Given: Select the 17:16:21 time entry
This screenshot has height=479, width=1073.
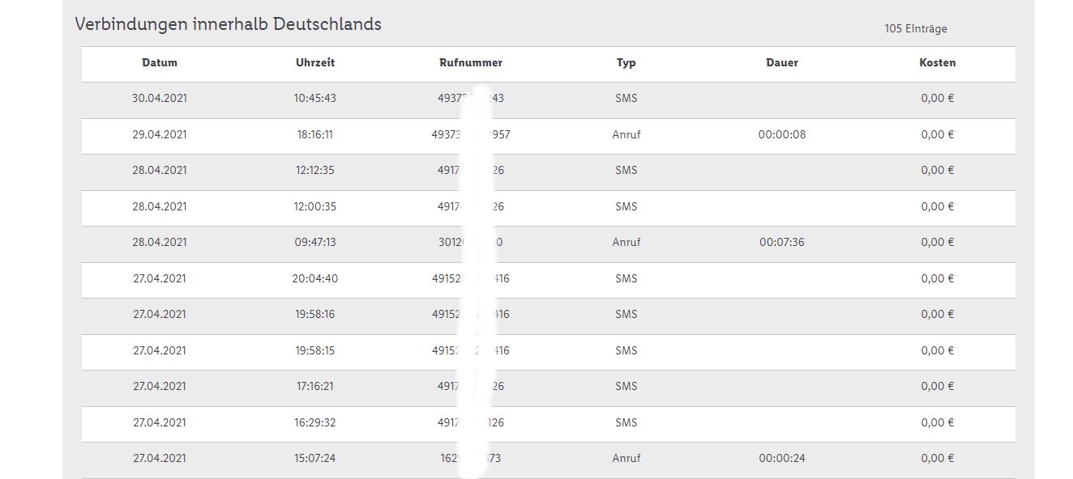Looking at the screenshot, I should tap(315, 387).
